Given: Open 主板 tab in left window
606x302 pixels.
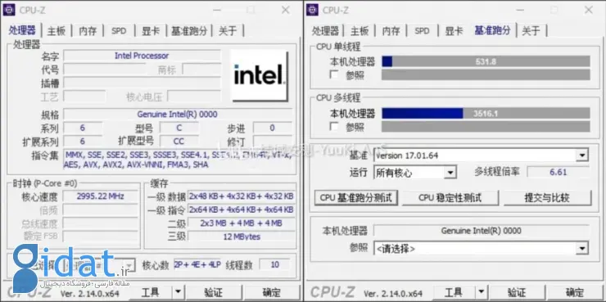Looking at the screenshot, I should coord(56,31).
